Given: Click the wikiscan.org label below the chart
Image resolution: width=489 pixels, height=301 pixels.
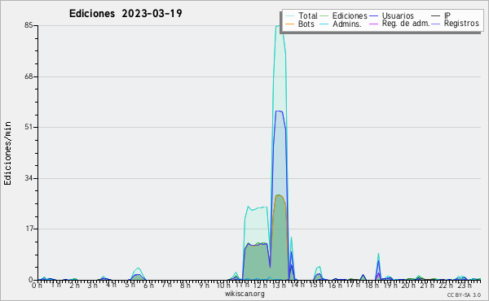Looking at the screenshot, I should (x=244, y=294).
